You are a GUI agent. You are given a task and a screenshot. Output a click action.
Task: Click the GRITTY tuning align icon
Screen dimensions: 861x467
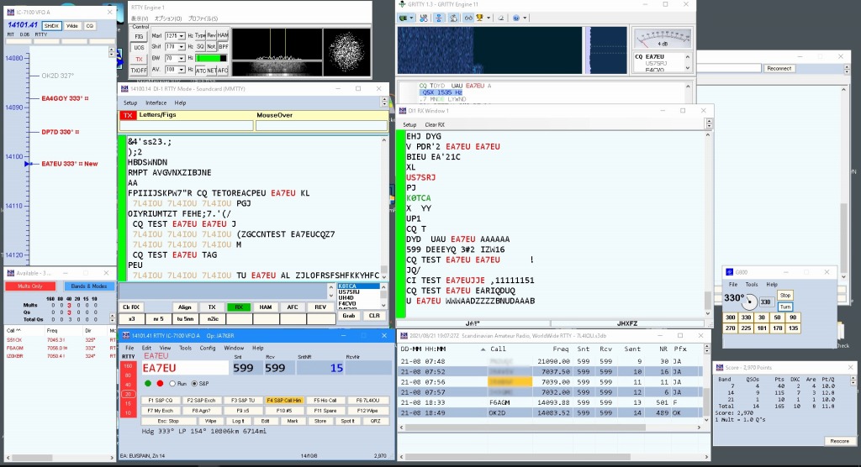(x=438, y=18)
